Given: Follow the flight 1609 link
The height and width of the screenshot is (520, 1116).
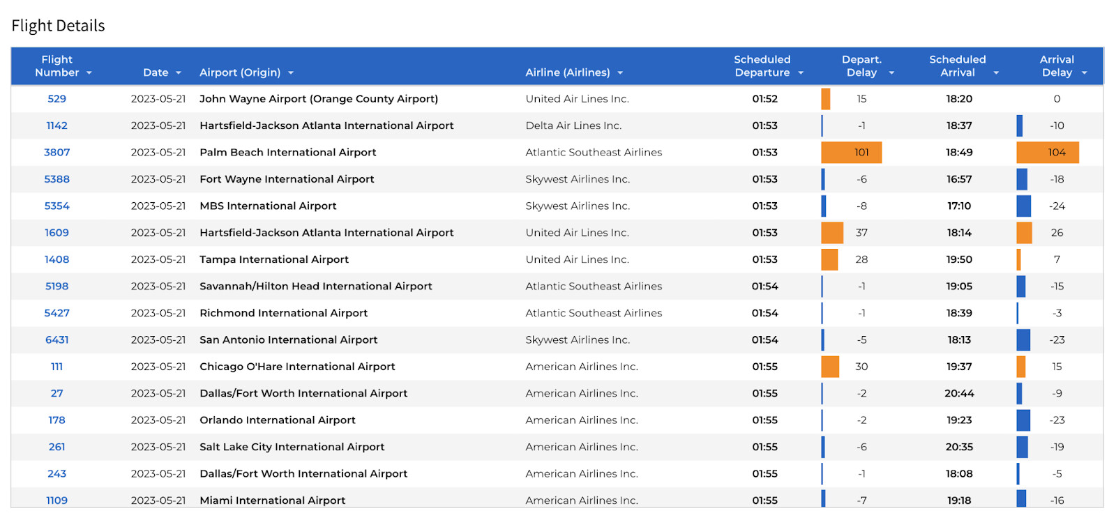Looking at the screenshot, I should click(x=57, y=233).
